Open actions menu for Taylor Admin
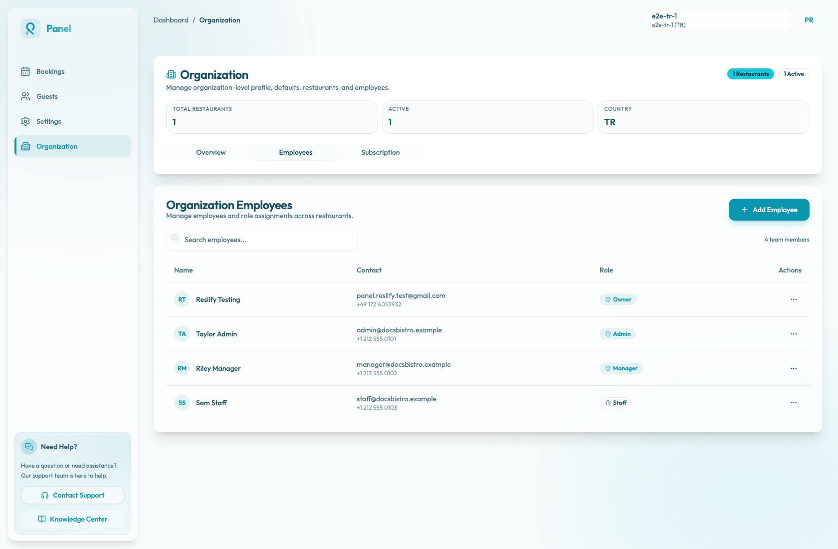The width and height of the screenshot is (838, 549). [794, 334]
